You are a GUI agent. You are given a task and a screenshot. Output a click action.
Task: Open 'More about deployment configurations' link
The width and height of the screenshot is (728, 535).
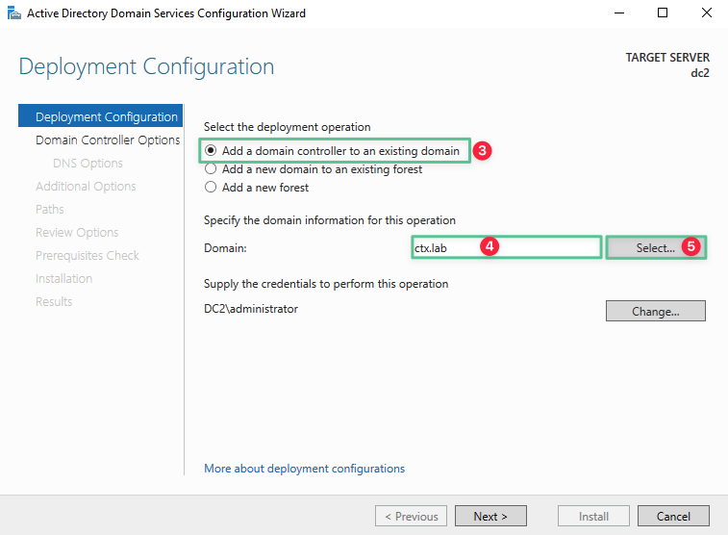pos(304,469)
